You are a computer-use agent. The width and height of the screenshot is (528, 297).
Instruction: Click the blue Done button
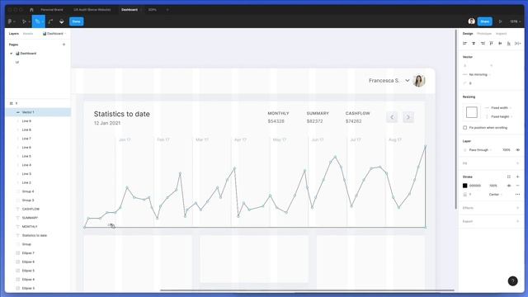[77, 21]
